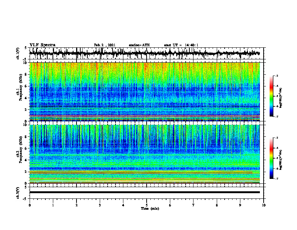Click the time axis tick label "3"
Image resolution: width=297 pixels, height=230 pixels.
(x=100, y=205)
